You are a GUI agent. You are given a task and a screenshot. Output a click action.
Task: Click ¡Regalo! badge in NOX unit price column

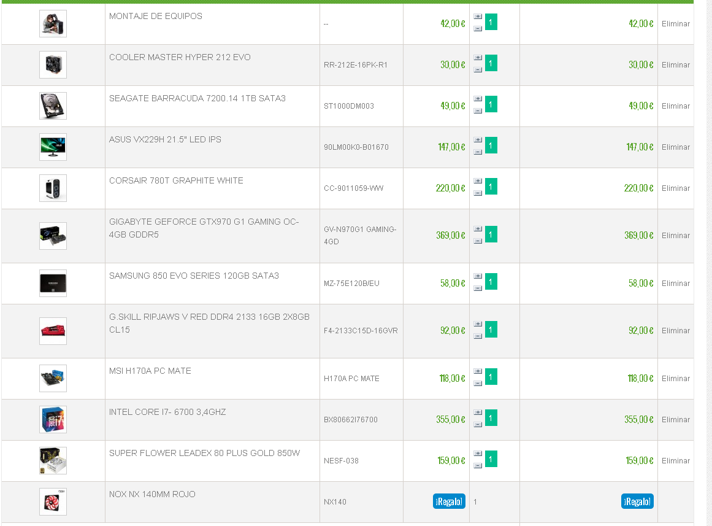pyautogui.click(x=449, y=501)
